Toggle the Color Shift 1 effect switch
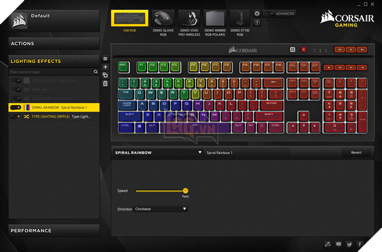This screenshot has height=252, width=382. (x=16, y=99)
